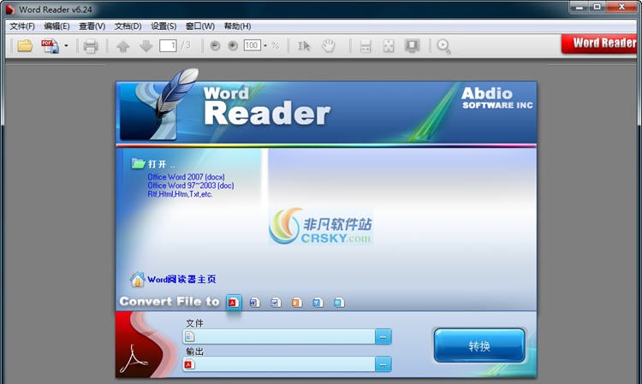Viewport: 642px width, 384px height.
Task: Open the 文件(F) menu
Action: [x=22, y=27]
